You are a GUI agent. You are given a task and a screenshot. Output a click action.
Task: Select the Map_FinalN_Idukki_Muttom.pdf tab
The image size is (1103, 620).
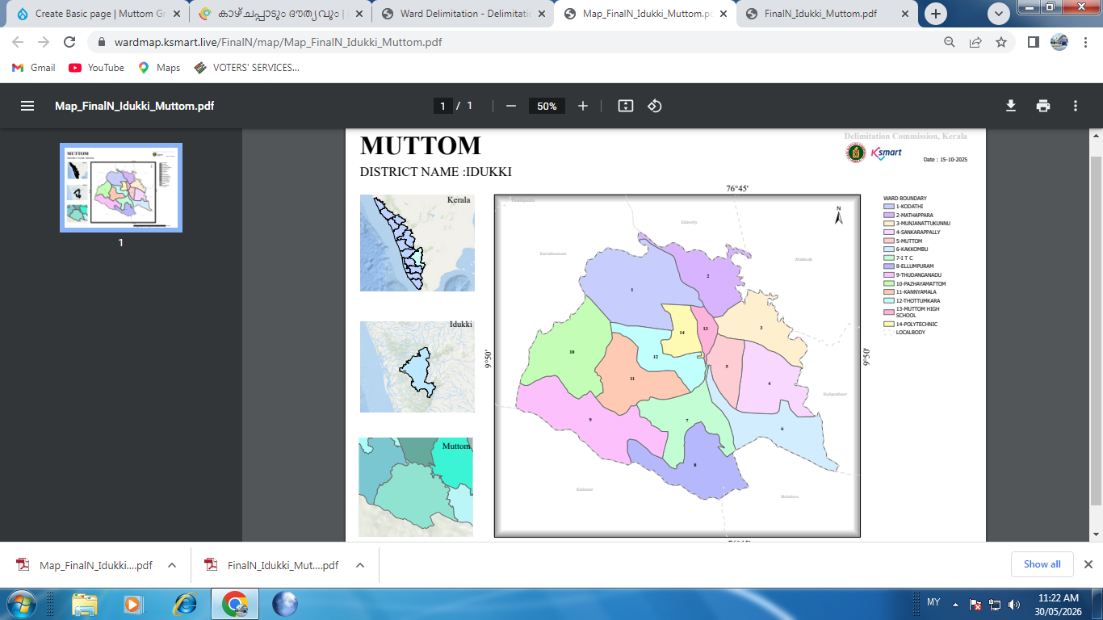(x=645, y=14)
